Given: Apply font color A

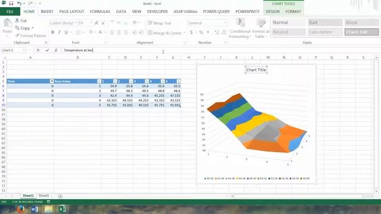Looking at the screenshot, I should [x=100, y=32].
